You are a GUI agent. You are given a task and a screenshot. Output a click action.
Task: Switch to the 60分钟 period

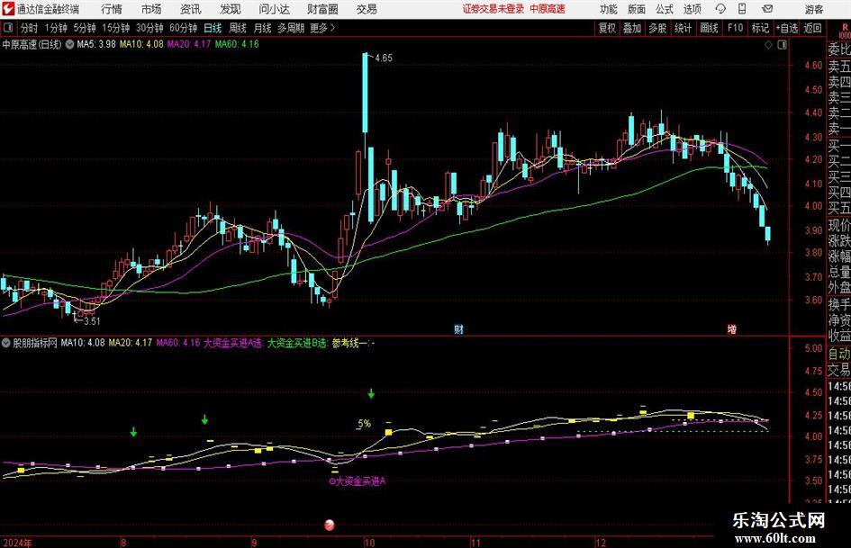point(183,28)
